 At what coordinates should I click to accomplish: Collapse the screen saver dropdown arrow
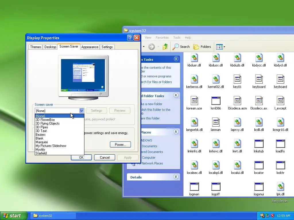(82, 111)
